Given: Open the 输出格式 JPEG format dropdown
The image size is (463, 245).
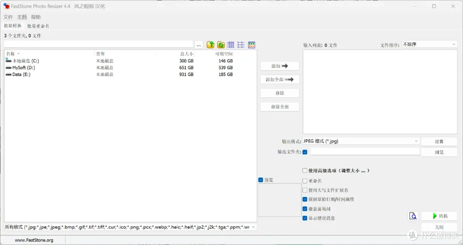Looking at the screenshot, I should pos(361,141).
